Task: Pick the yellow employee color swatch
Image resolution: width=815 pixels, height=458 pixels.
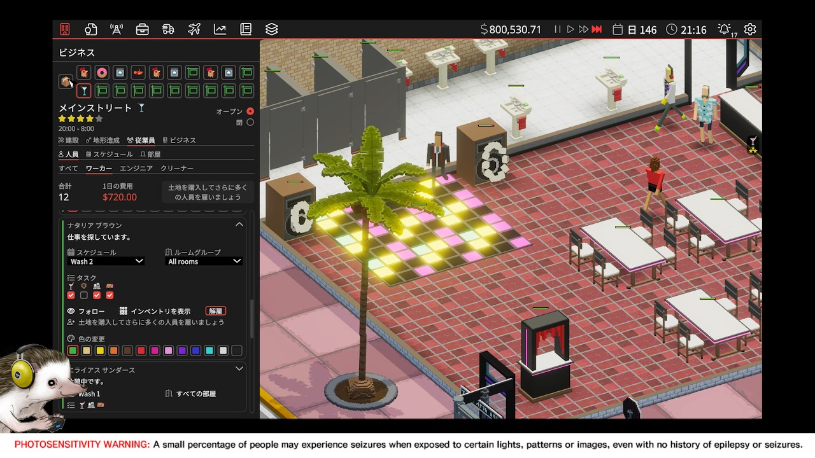Action: (100, 350)
